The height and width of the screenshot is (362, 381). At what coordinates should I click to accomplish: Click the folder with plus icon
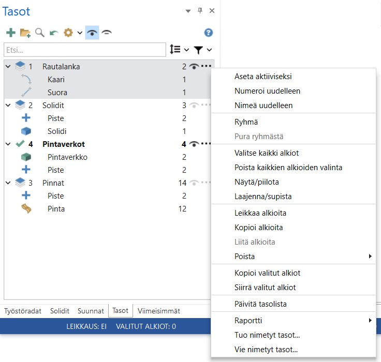click(x=25, y=33)
